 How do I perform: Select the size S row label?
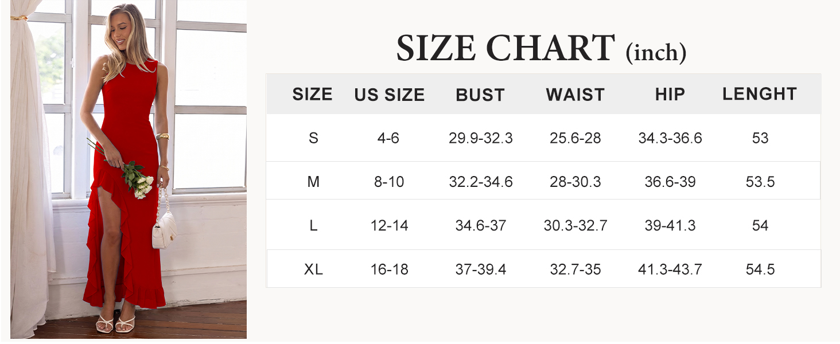313,138
